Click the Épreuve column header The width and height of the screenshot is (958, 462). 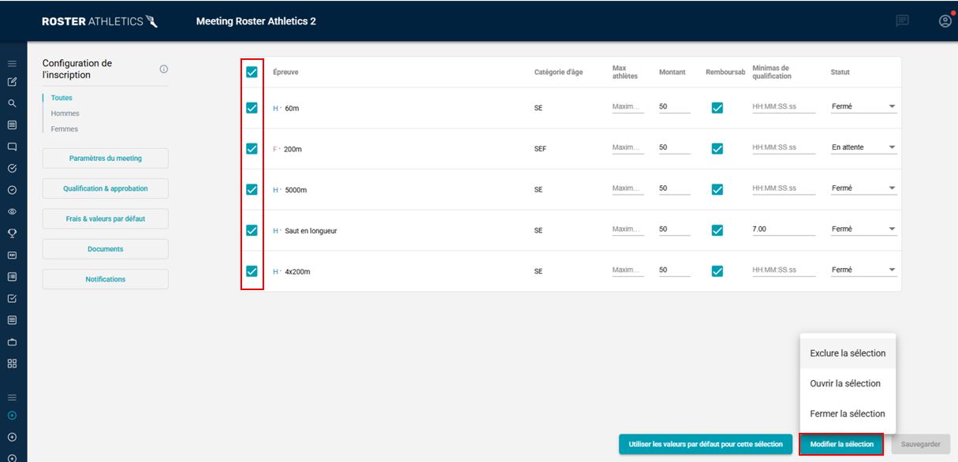(x=285, y=73)
